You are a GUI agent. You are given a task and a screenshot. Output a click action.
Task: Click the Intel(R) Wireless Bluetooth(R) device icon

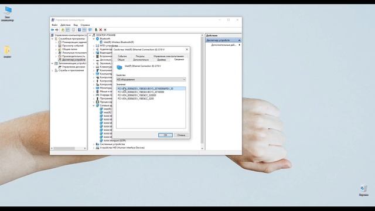(x=101, y=42)
